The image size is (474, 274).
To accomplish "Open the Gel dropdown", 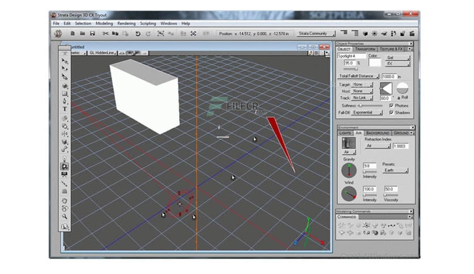I will point(397,57).
